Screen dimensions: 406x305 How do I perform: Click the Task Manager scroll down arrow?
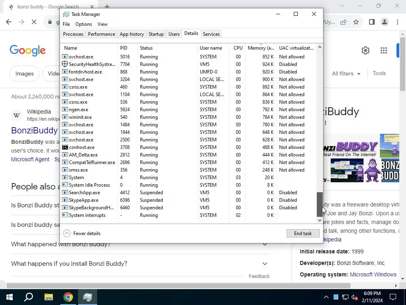click(320, 220)
